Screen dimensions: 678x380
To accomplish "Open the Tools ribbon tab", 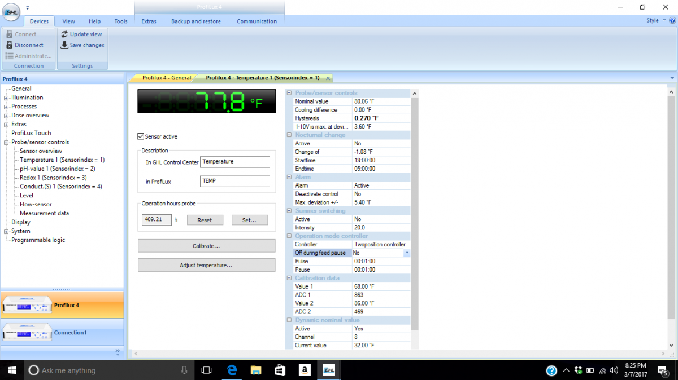I will (121, 21).
